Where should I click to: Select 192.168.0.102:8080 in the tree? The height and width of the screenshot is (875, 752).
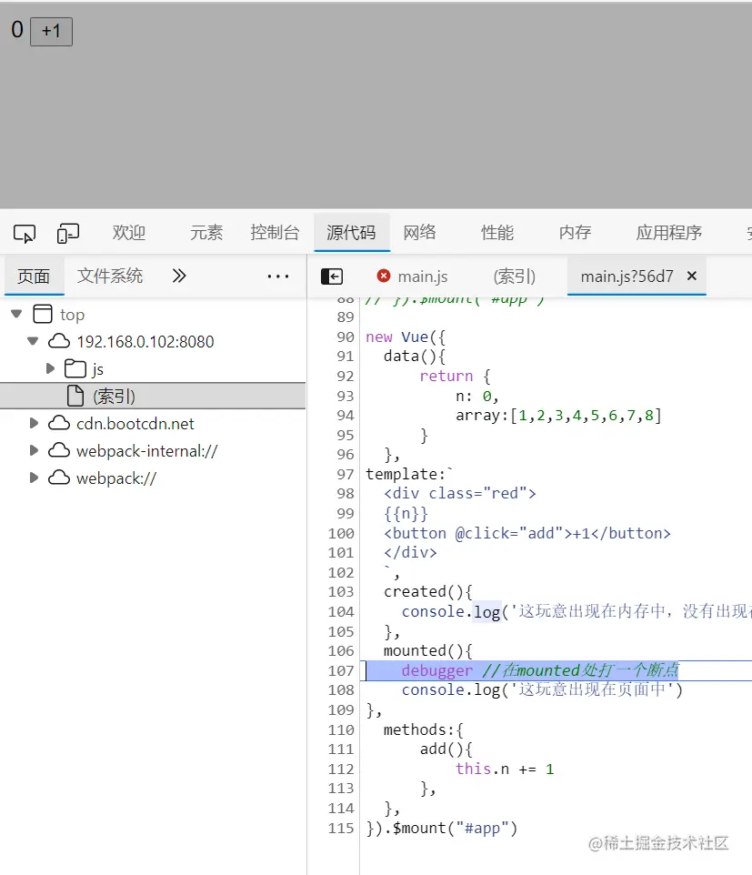point(145,341)
